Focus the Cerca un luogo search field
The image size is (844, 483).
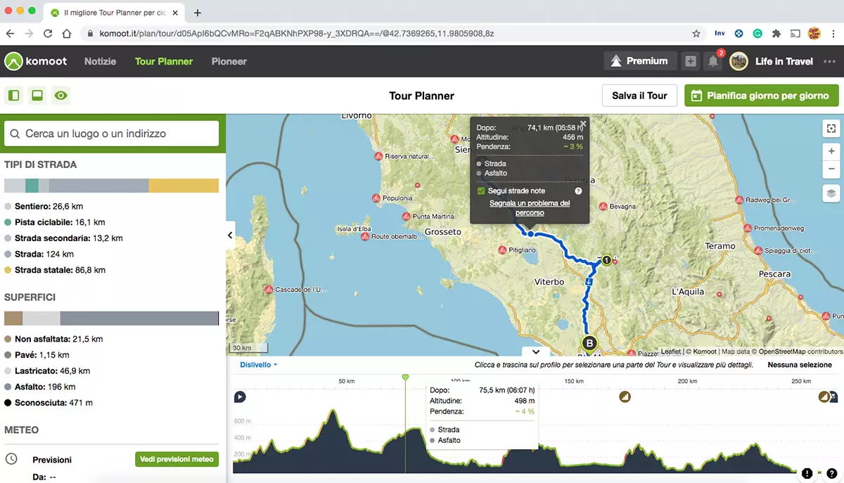[113, 133]
